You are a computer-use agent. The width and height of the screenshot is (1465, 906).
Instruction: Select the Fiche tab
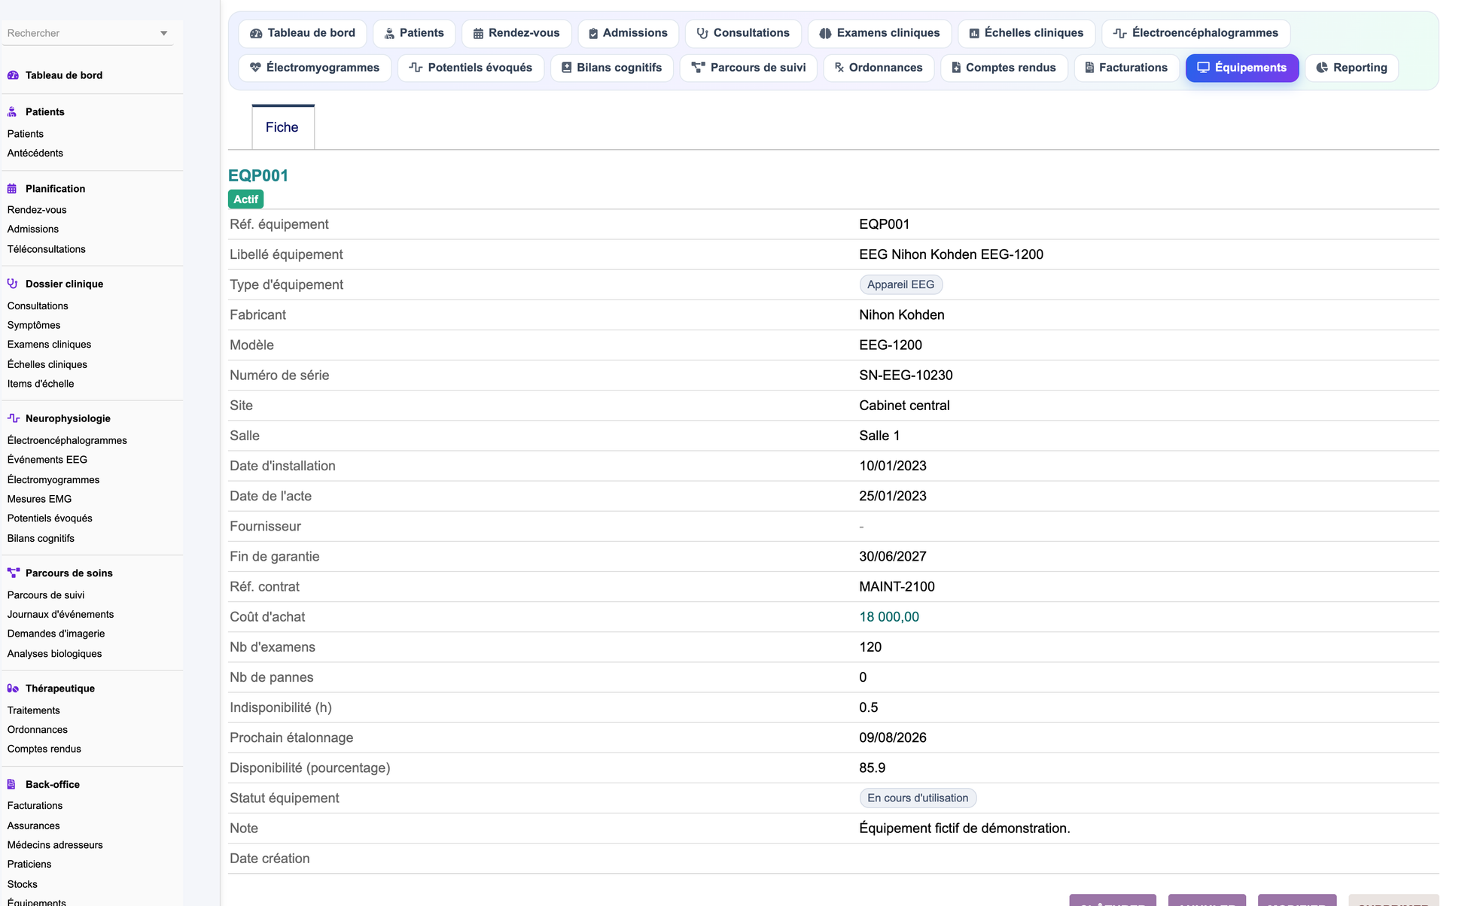(282, 127)
